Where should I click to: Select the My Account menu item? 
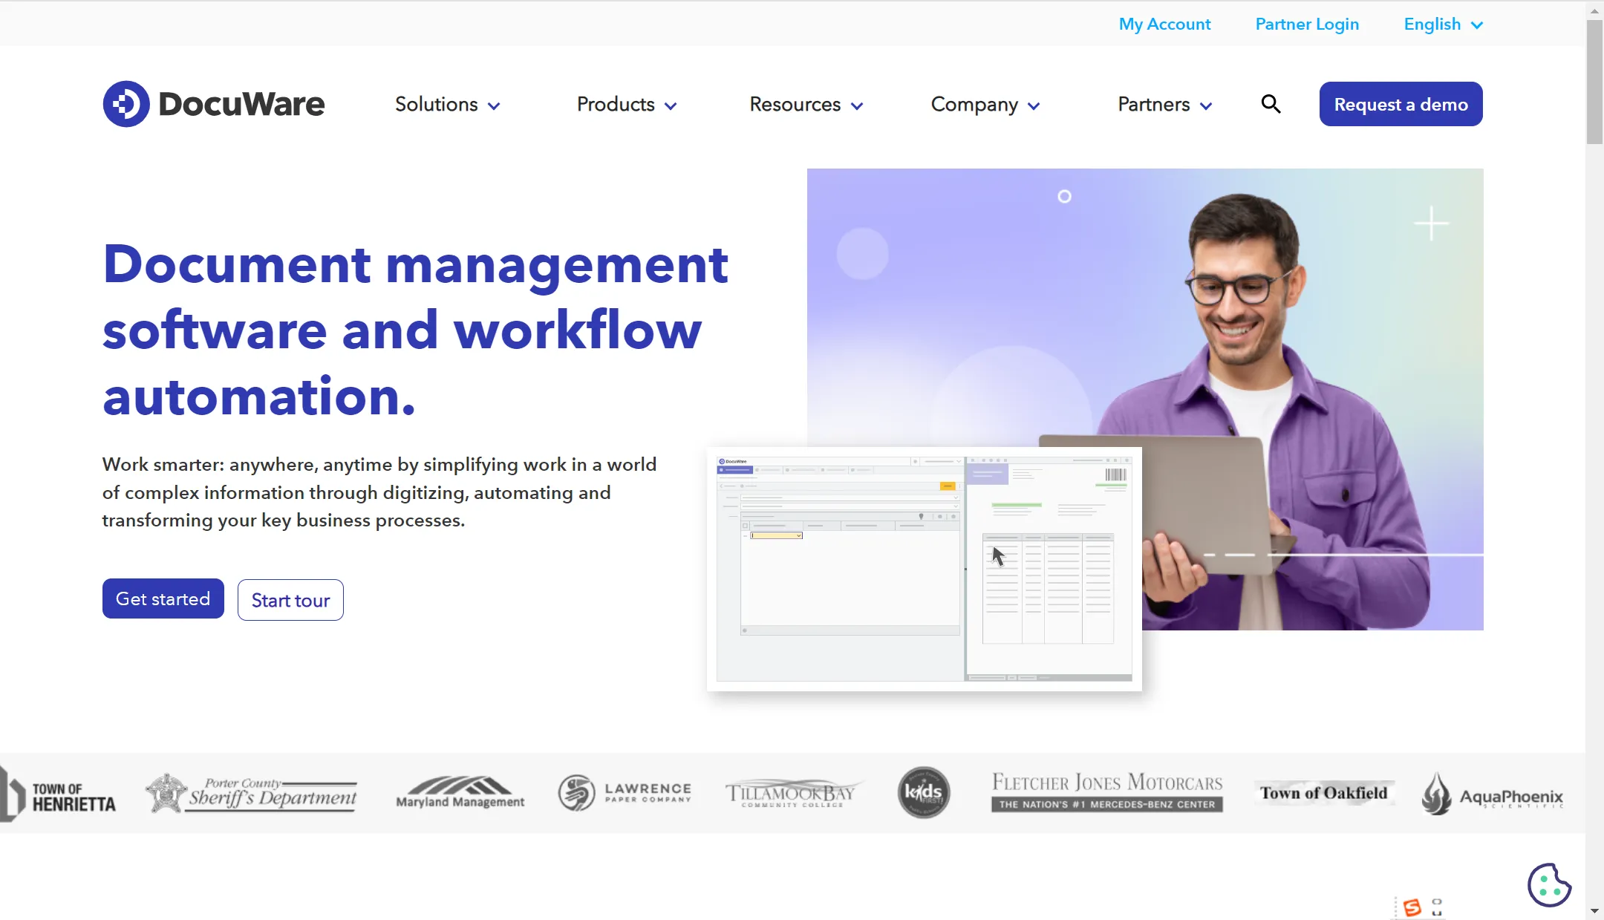(x=1164, y=23)
